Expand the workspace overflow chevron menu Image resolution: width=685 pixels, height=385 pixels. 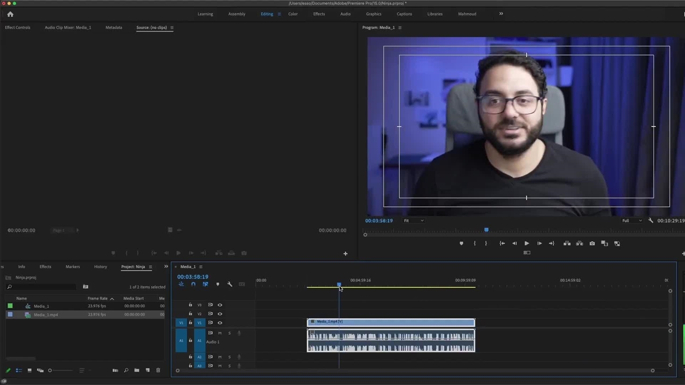click(x=501, y=14)
